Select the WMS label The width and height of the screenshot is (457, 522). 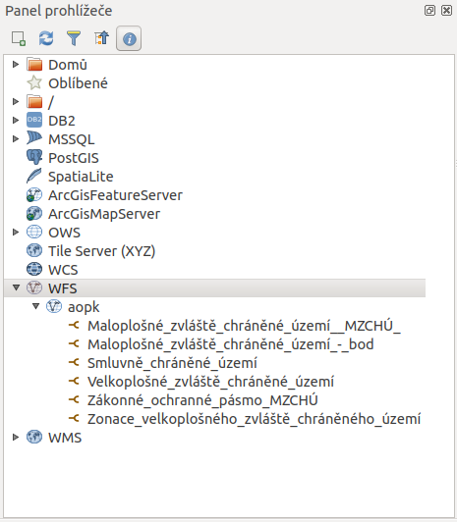[x=65, y=438]
